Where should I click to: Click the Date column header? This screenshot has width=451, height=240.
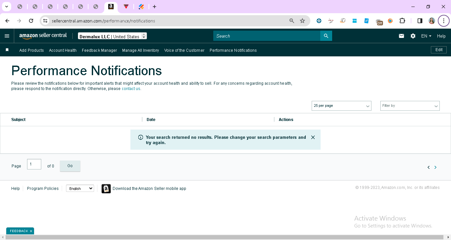pos(151,120)
